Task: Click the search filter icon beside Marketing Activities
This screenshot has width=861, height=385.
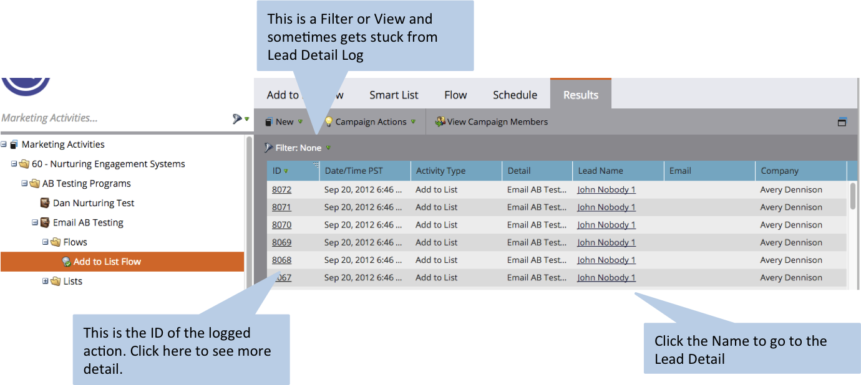Action: point(237,118)
